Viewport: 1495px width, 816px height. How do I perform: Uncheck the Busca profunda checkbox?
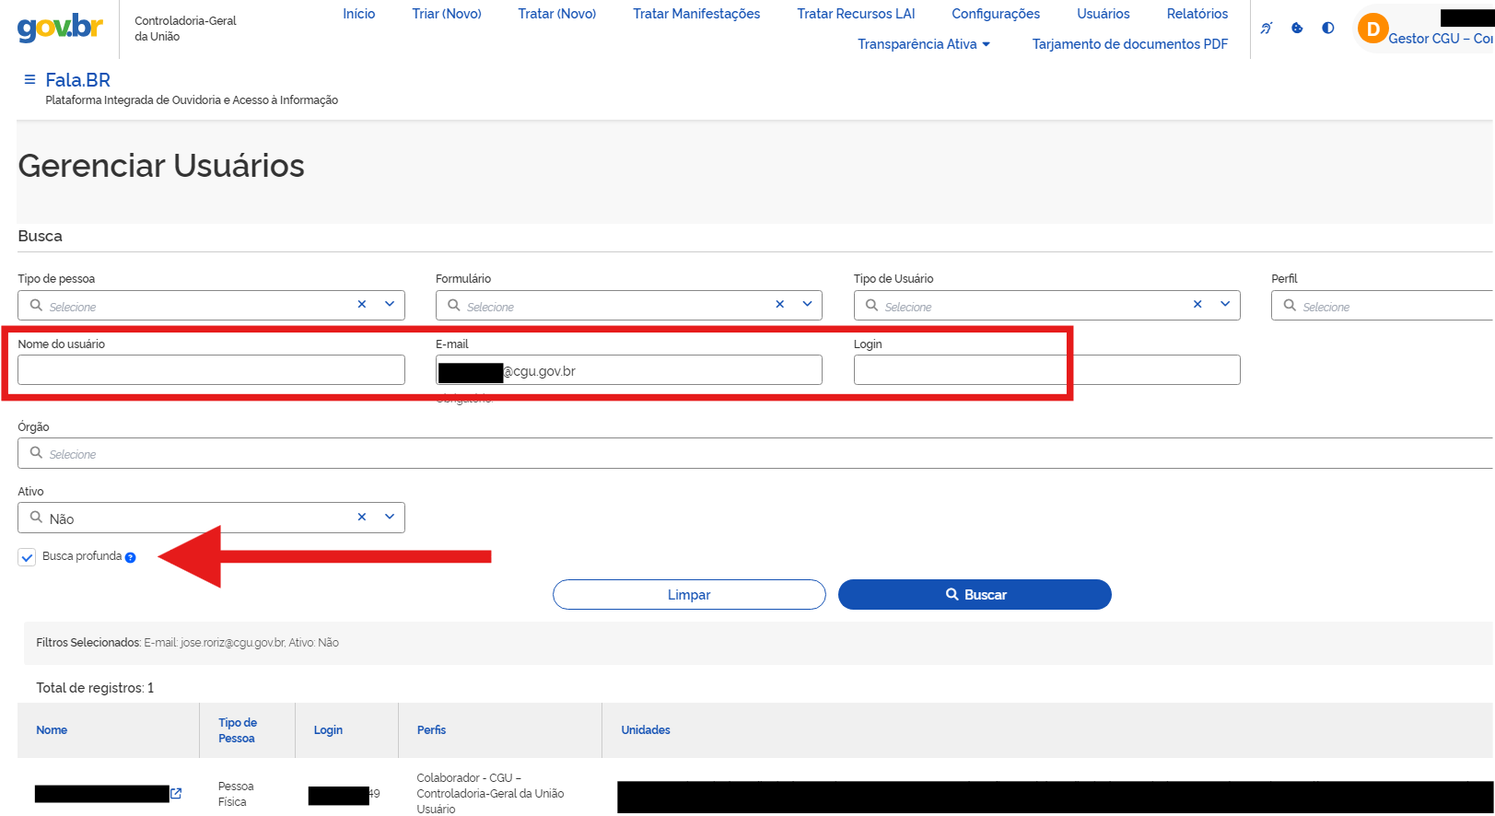click(28, 557)
